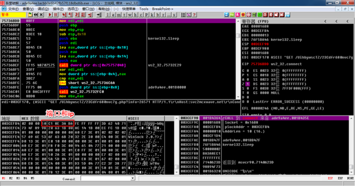
Task: Click the red target plugin icon
Action: click(x=249, y=15)
